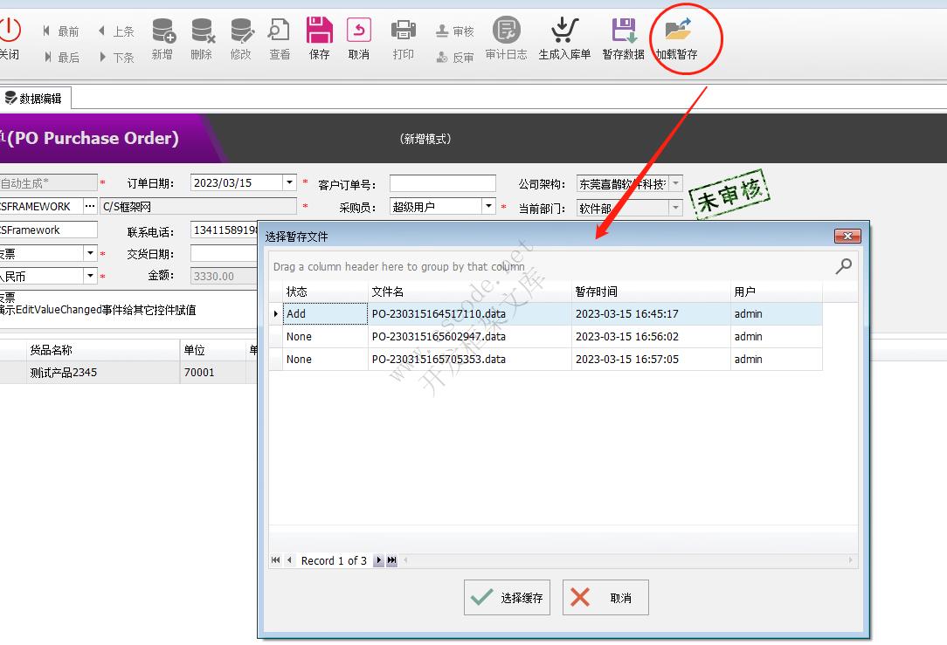Expand the 公司架构 dropdown
Image resolution: width=947 pixels, height=645 pixels.
[674, 183]
